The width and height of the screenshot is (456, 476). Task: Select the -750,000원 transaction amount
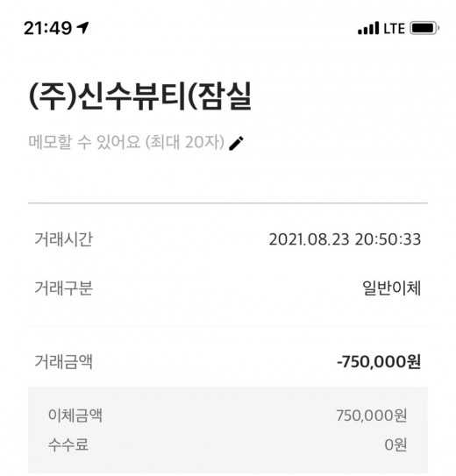[x=379, y=361]
